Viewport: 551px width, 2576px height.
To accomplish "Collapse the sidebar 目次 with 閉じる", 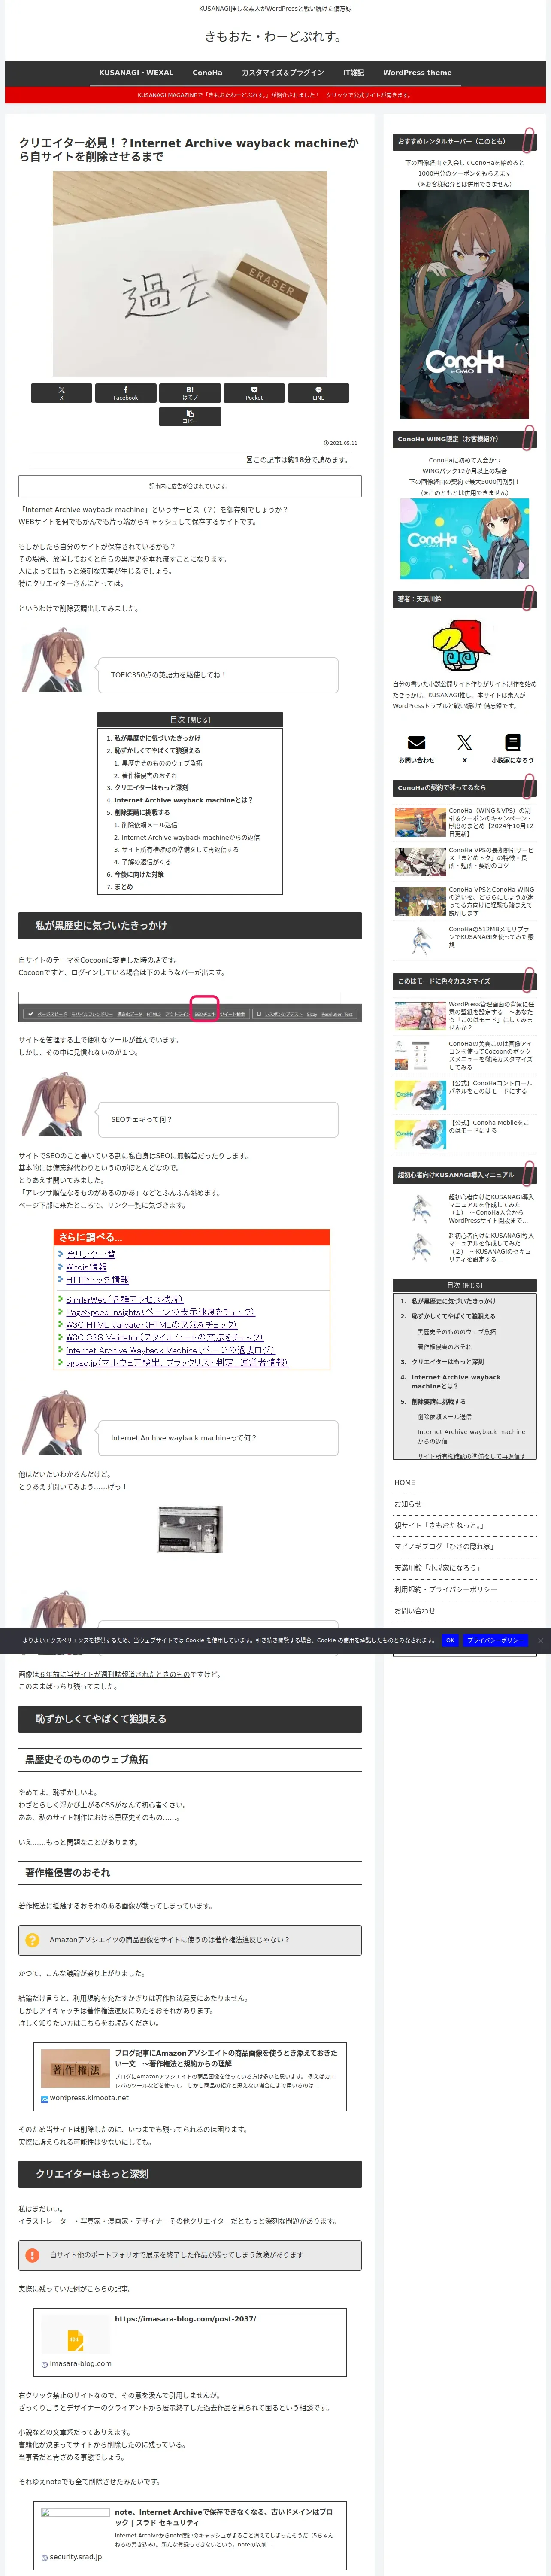I will pyautogui.click(x=473, y=1286).
